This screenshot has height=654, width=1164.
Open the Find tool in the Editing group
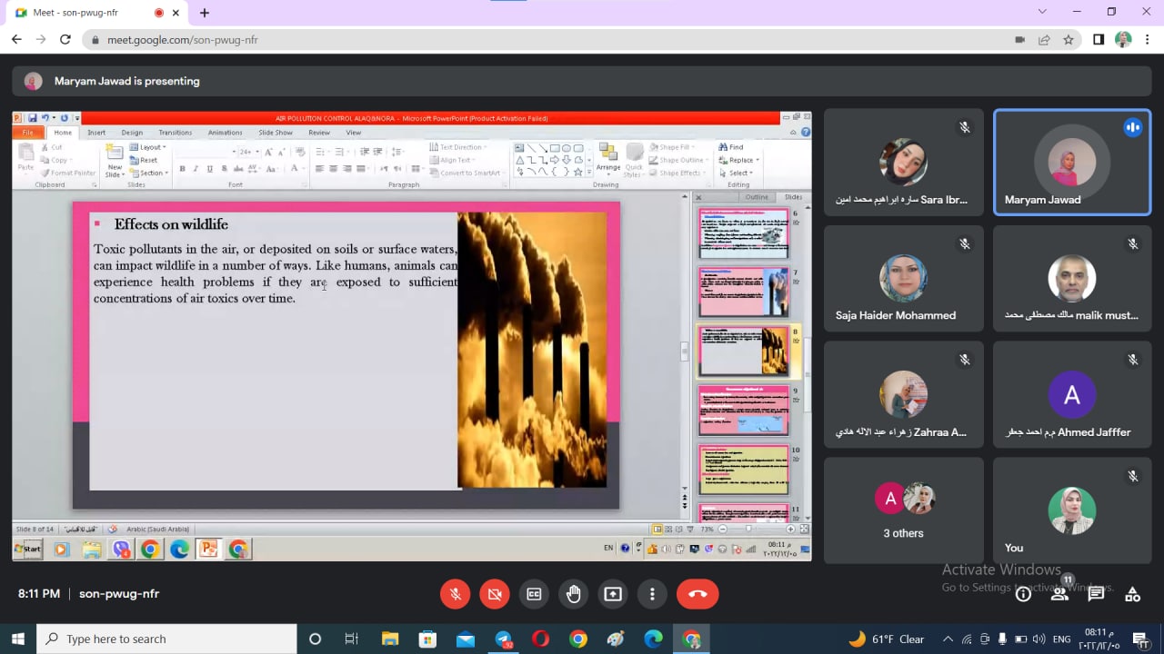click(x=733, y=147)
